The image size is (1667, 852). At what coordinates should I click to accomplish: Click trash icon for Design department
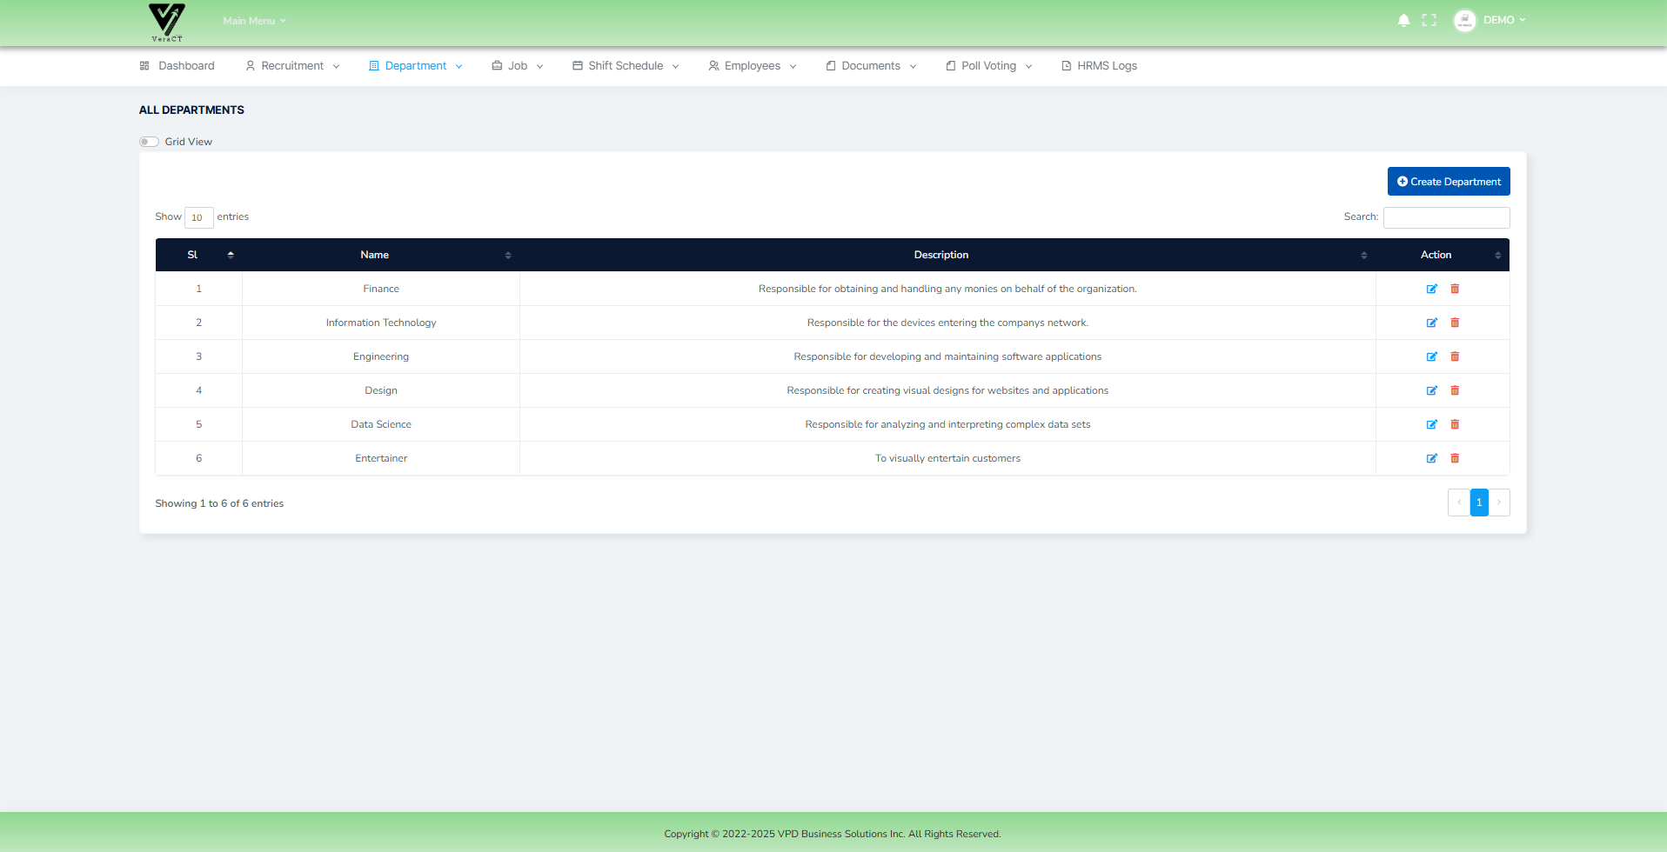(1455, 390)
